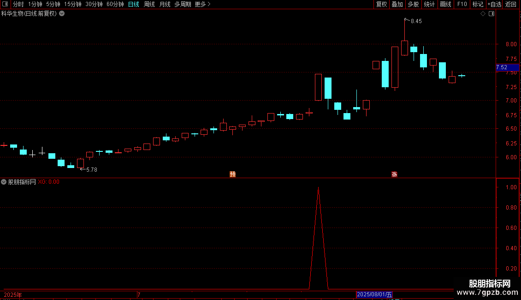Click the indicator spike peak at 1.00
This screenshot has width=521, height=300.
point(318,188)
